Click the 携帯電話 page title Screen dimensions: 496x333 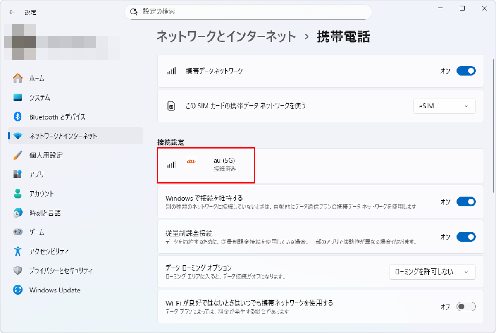[343, 36]
